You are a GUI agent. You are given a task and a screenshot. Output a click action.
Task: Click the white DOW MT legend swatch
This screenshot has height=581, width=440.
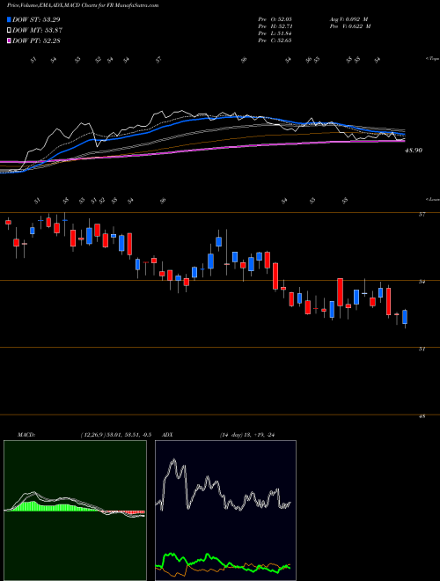[x=9, y=31]
